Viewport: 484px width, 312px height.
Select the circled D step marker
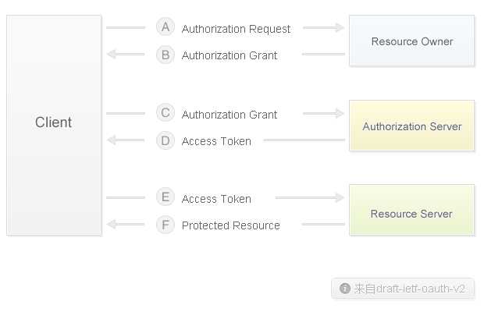(165, 140)
